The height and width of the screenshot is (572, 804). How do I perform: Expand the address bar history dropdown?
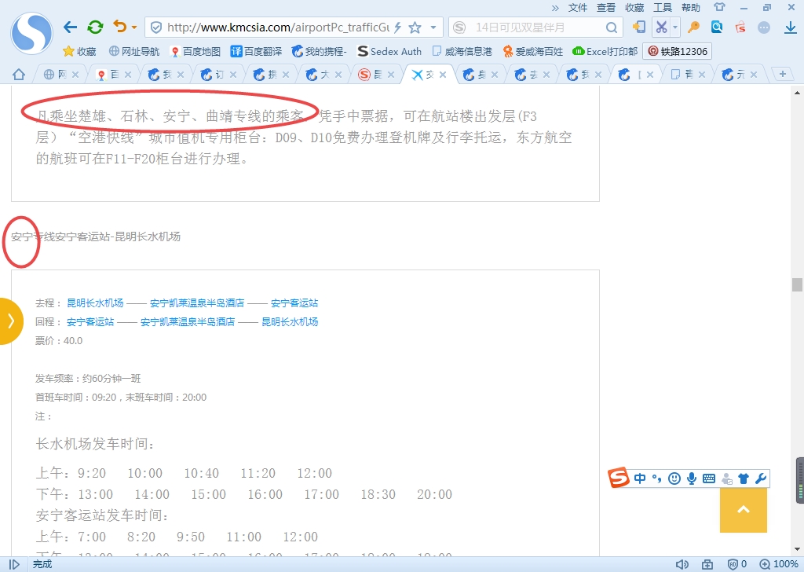433,27
